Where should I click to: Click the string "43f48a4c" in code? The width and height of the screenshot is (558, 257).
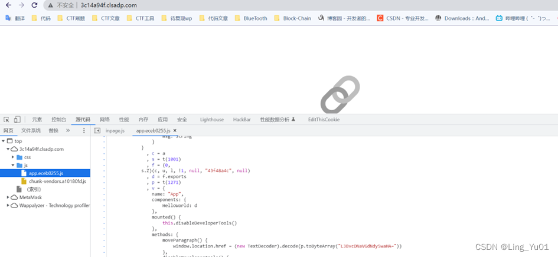click(217, 170)
